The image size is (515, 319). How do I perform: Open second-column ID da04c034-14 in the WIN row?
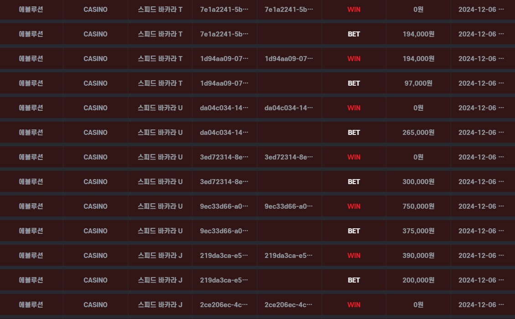288,108
